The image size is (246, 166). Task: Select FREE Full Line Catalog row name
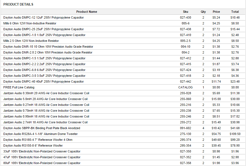pos(19,87)
